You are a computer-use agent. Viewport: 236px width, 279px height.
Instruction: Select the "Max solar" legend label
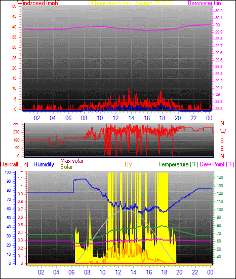tap(72, 161)
